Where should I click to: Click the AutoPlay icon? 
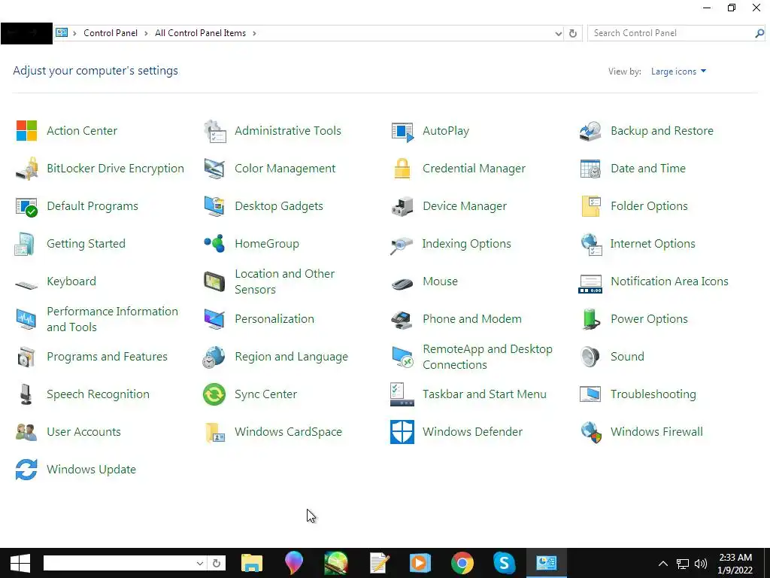[403, 131]
